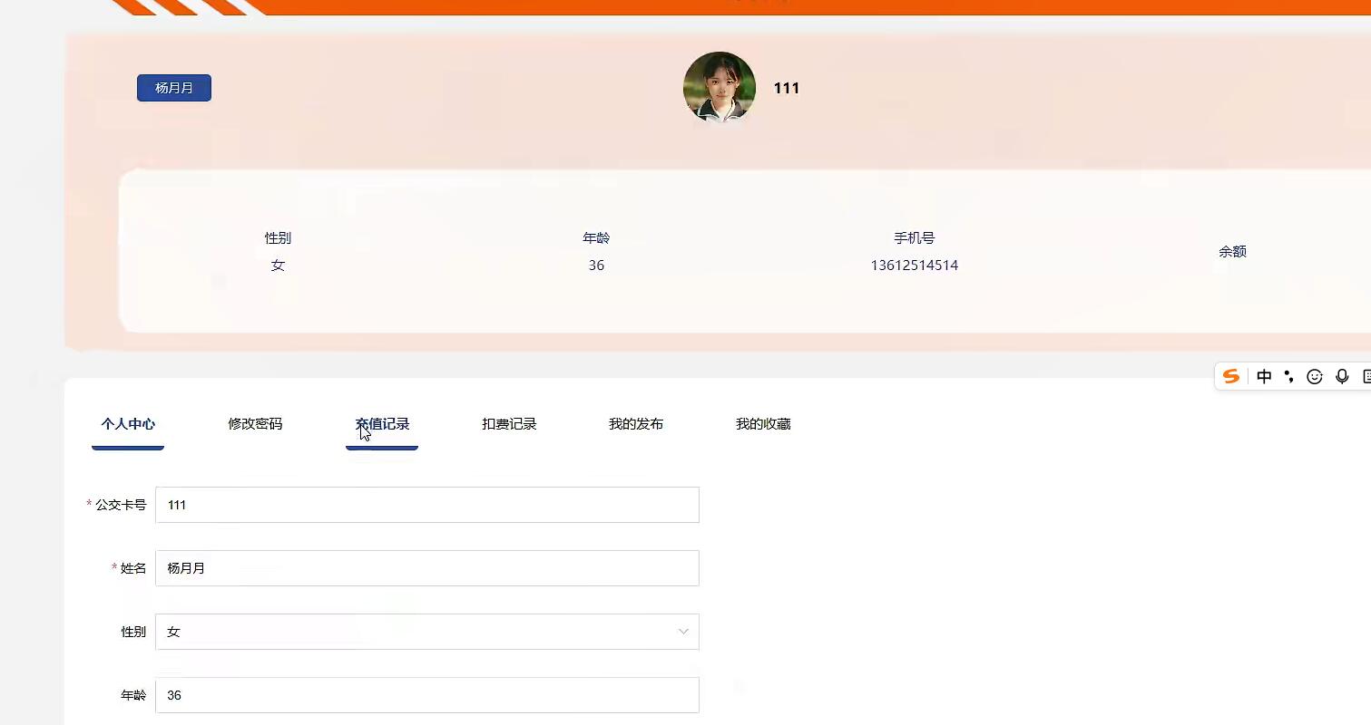Click the Sogou input method S logo
Screen dimensions: 1371x725
click(x=1231, y=376)
